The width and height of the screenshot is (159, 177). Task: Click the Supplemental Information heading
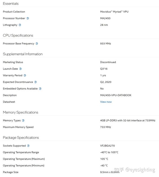[x=23, y=54]
